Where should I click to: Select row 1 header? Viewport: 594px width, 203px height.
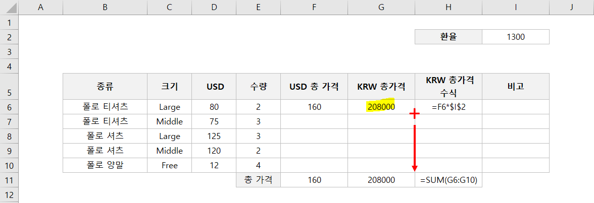click(9, 22)
